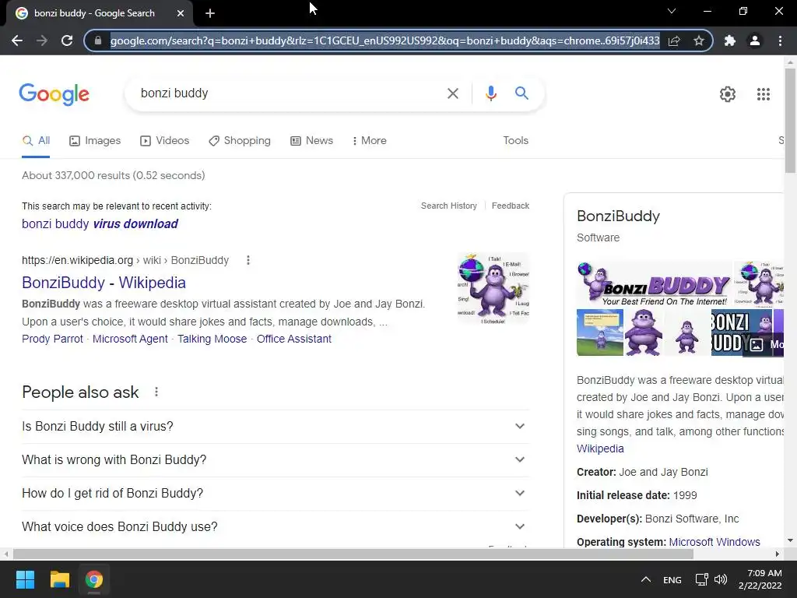Open File Explorer from the taskbar
The width and height of the screenshot is (797, 598).
(59, 579)
